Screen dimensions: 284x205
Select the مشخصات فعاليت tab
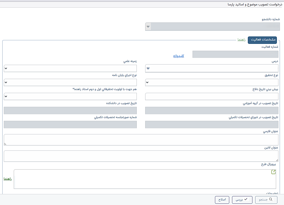click(x=262, y=40)
